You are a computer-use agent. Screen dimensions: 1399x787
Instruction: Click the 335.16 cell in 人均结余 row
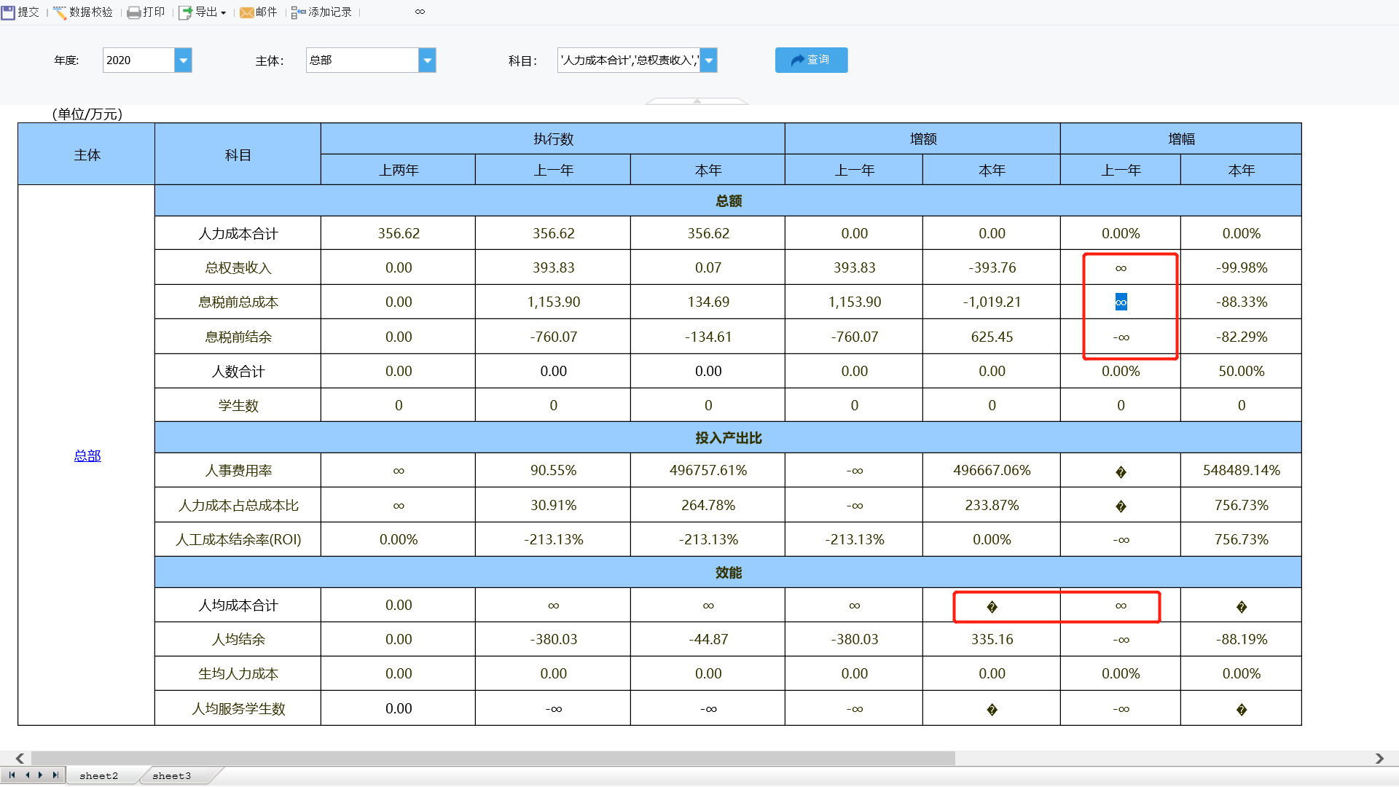(992, 639)
